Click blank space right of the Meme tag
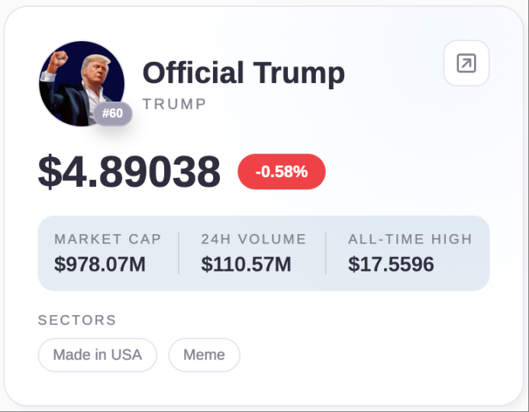Screen dimensions: 529x412 [366, 355]
